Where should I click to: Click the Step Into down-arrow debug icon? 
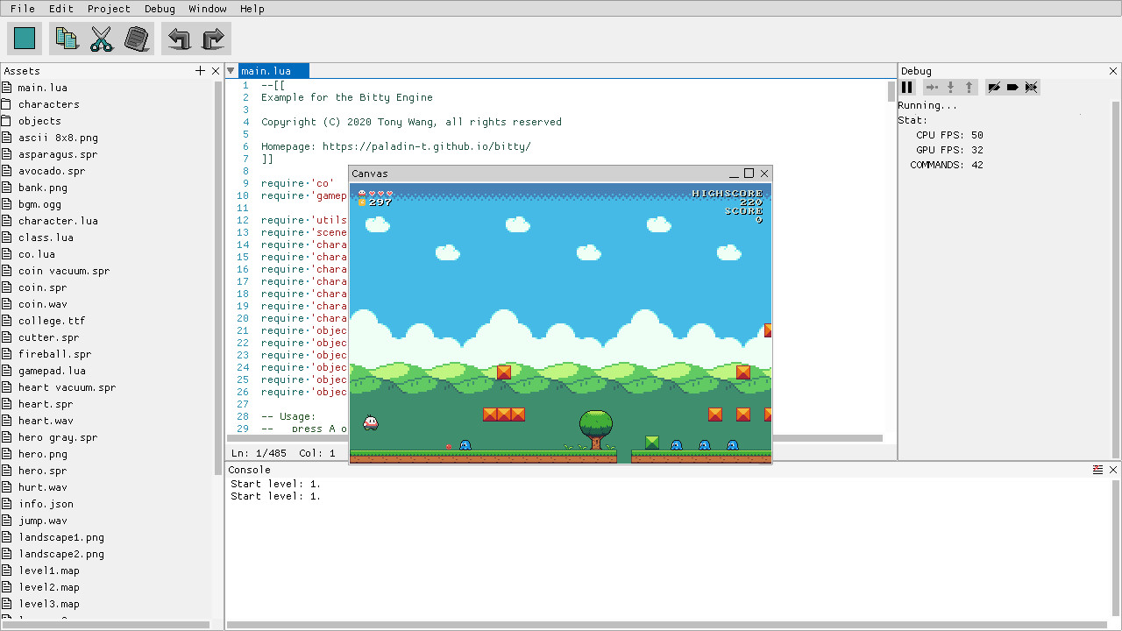pos(951,87)
